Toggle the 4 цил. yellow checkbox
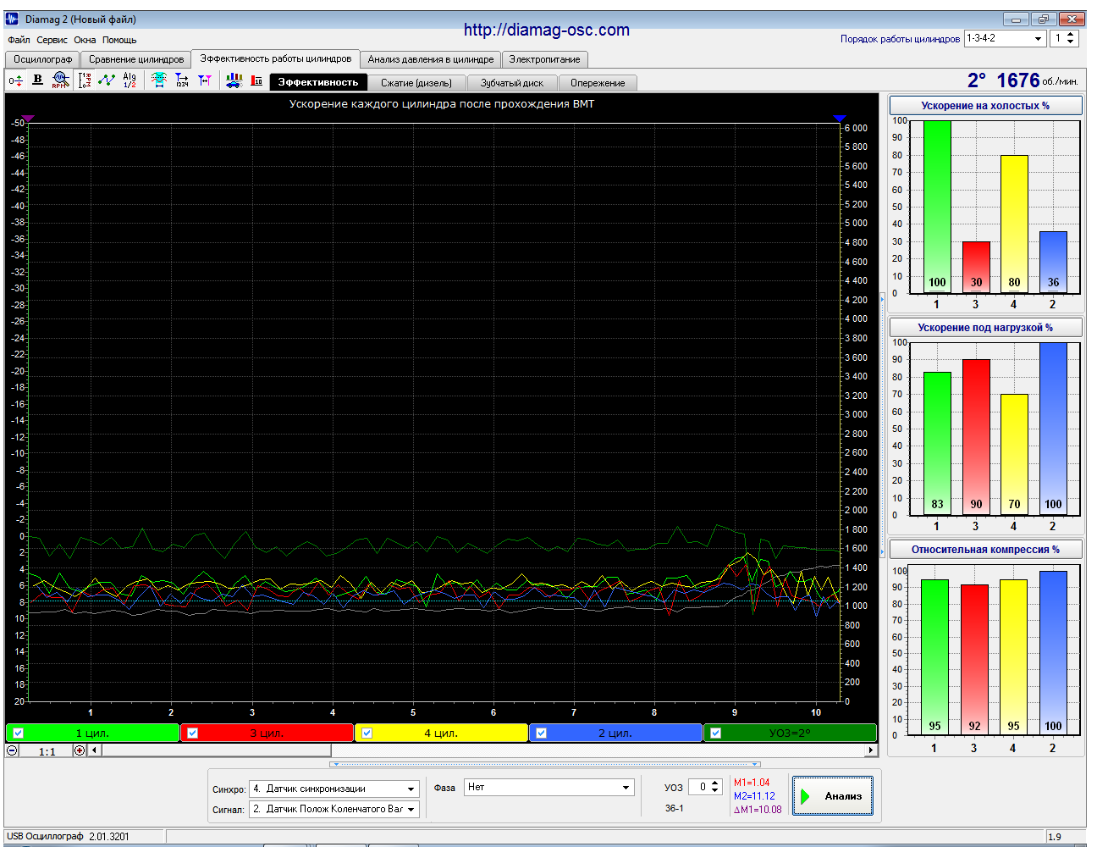This screenshot has width=1097, height=847. click(x=367, y=734)
